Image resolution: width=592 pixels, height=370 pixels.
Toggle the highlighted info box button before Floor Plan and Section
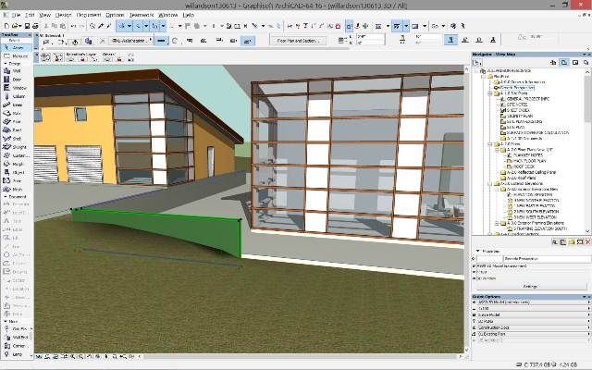tap(248, 41)
